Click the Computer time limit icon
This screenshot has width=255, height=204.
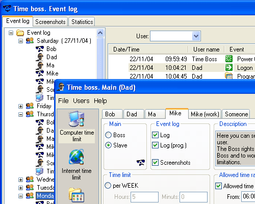click(x=76, y=119)
